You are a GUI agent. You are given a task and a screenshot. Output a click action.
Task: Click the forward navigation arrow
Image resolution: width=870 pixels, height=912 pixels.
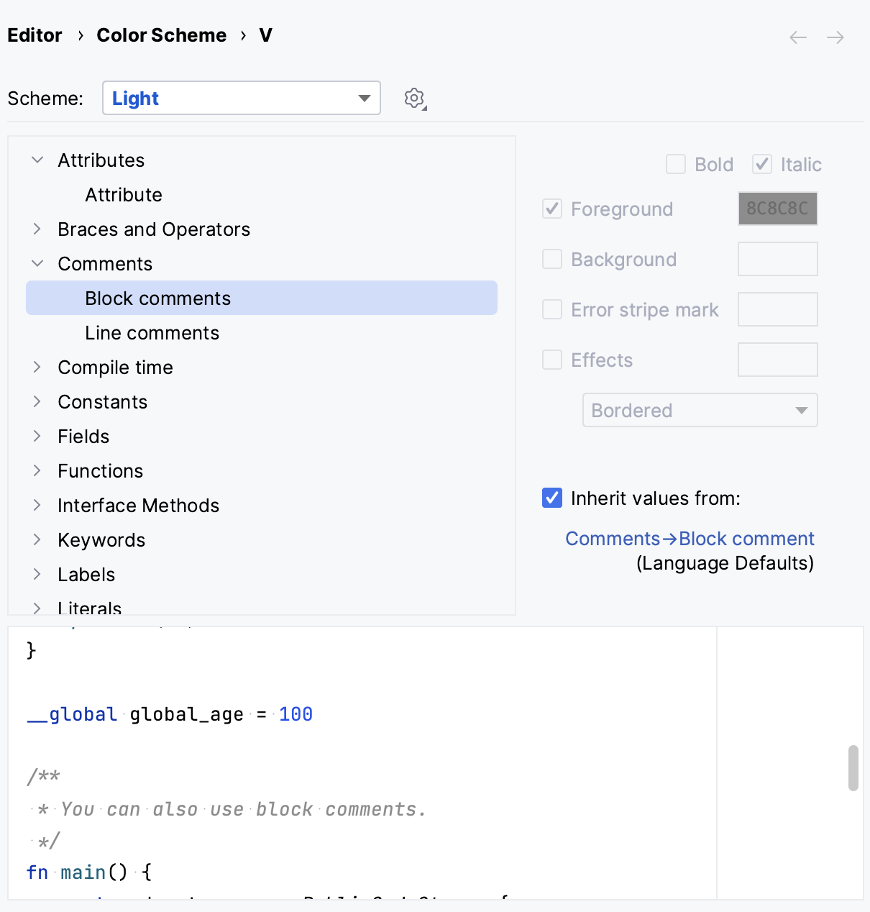tap(835, 37)
